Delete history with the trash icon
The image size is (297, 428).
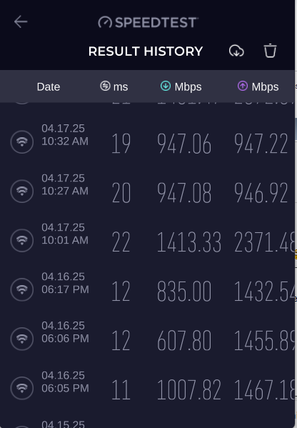[270, 51]
